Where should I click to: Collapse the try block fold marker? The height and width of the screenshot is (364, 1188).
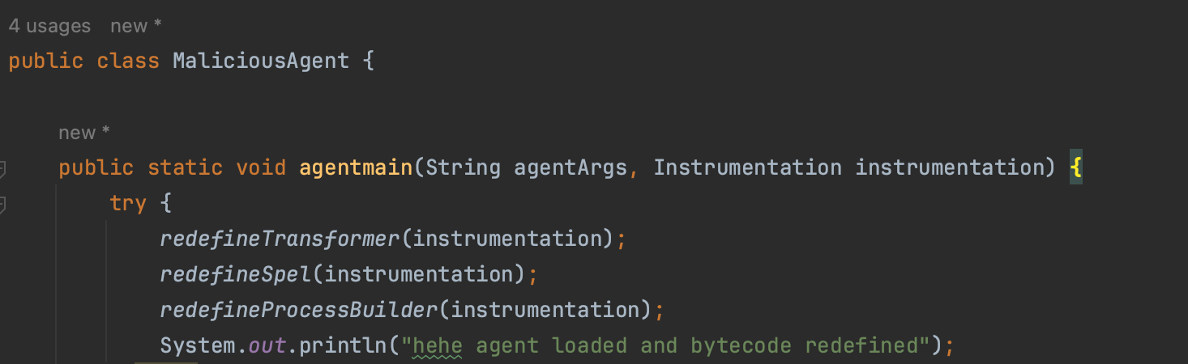(x=2, y=204)
